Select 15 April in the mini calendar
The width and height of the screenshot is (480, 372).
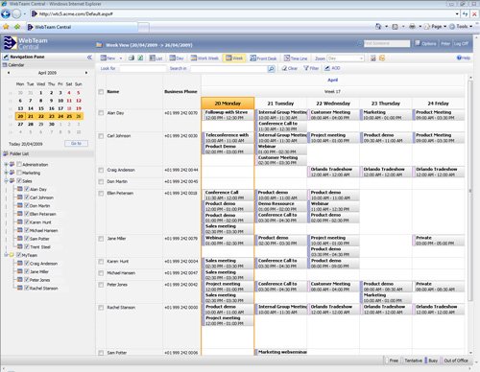click(41, 108)
